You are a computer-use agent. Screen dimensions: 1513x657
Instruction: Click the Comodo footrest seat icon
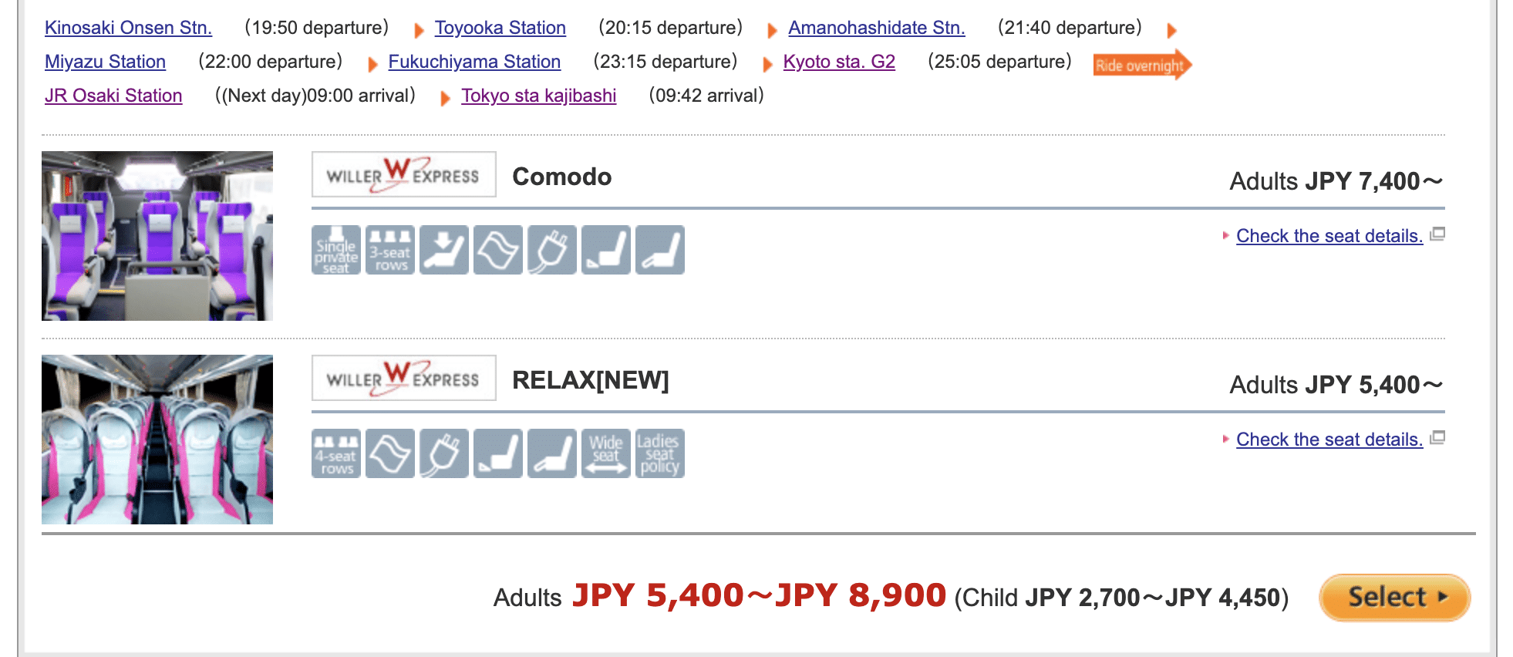(x=606, y=250)
